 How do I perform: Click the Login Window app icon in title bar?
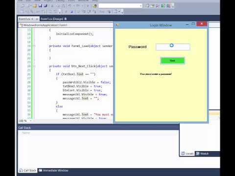pyautogui.click(x=117, y=25)
